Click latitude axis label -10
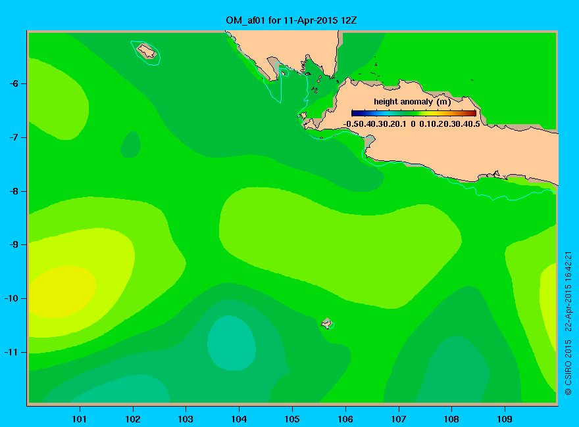579x427 pixels. point(11,298)
